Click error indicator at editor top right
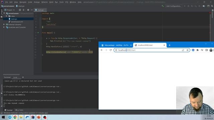 click(x=210, y=13)
